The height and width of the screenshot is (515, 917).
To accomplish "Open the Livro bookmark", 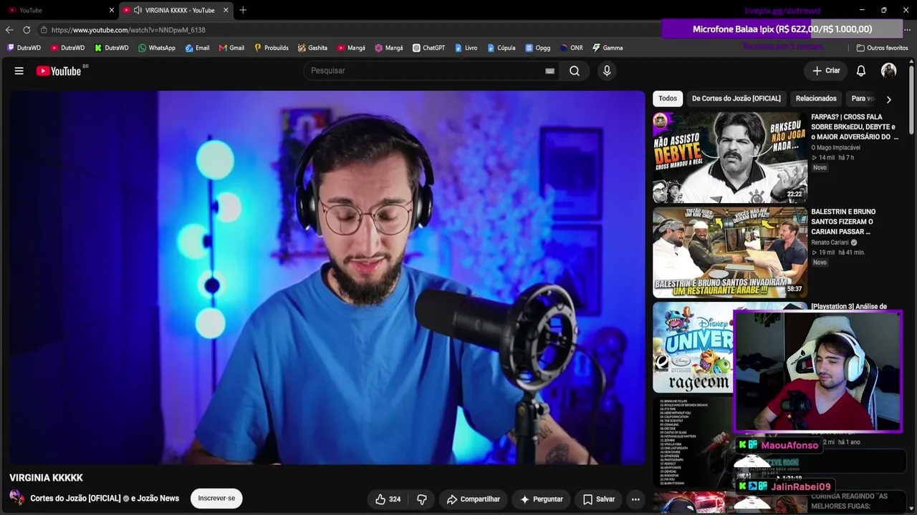I will (466, 48).
